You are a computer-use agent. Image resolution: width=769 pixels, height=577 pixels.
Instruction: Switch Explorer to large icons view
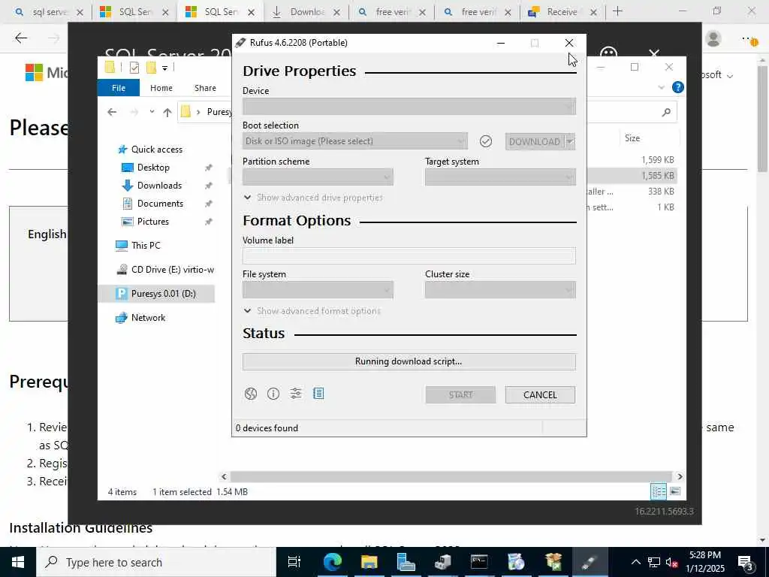click(x=675, y=491)
